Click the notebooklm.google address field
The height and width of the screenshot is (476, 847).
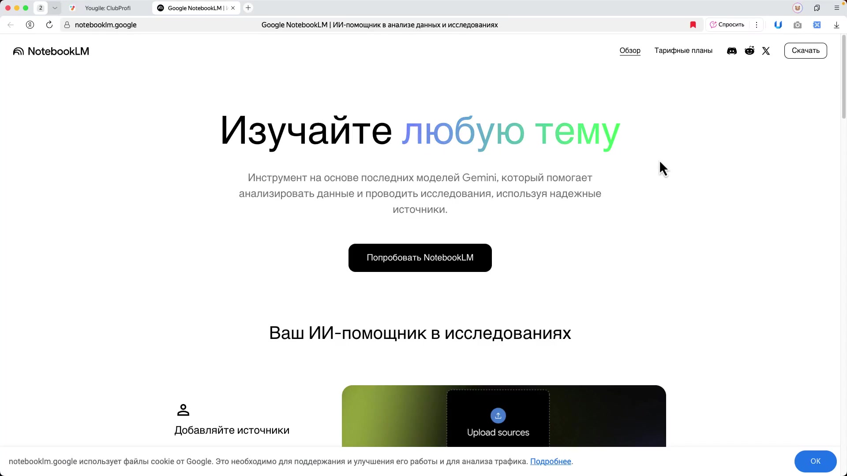pos(106,25)
